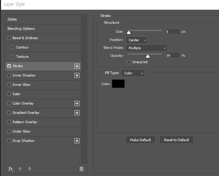Open Blend Mode dropdown showing Multiply

(x=146, y=48)
